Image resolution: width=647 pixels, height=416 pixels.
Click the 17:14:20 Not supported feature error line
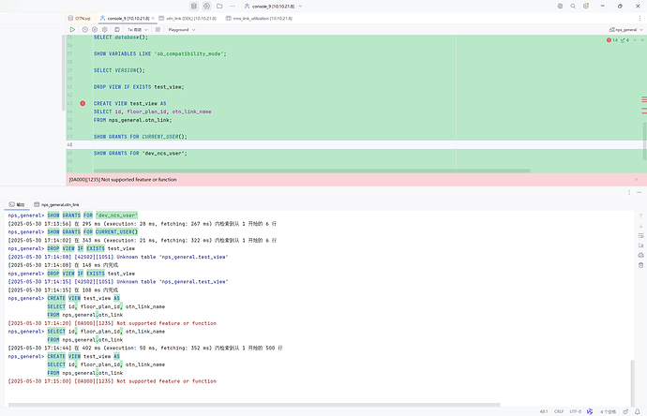click(113, 323)
